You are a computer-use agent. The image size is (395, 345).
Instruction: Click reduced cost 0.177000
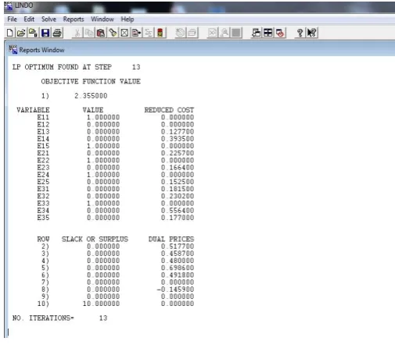tap(178, 218)
